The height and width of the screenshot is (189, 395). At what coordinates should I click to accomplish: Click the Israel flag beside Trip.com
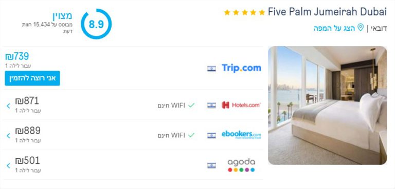click(211, 69)
